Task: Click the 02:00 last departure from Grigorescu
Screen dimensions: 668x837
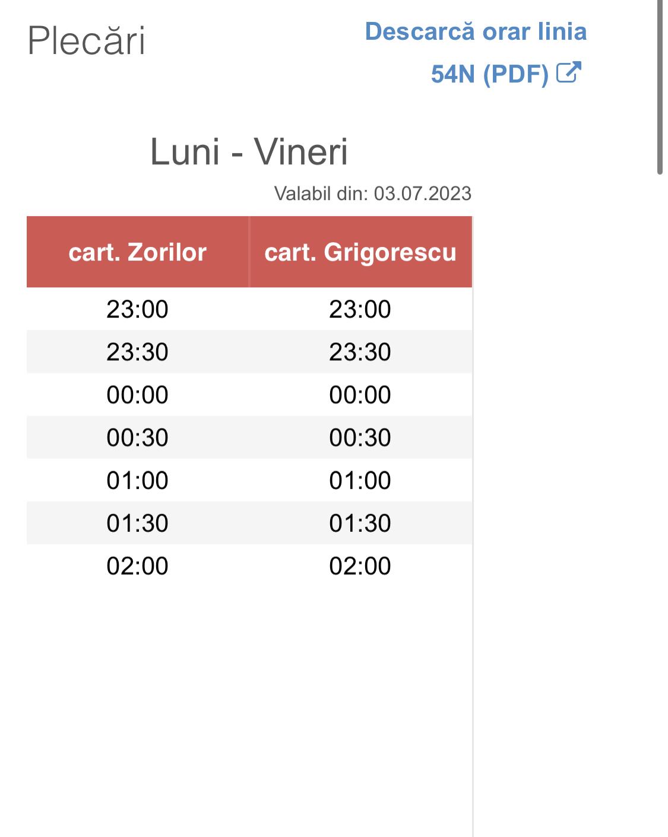Action: tap(360, 566)
